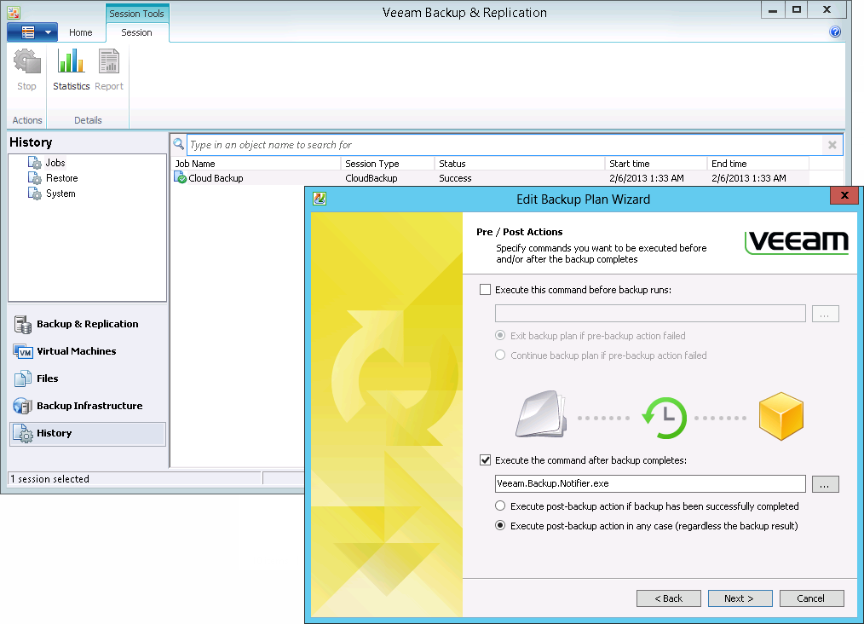
Task: Click the CloudBackup session type cell
Action: pyautogui.click(x=372, y=178)
